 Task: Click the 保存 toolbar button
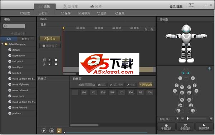pos(66,13)
